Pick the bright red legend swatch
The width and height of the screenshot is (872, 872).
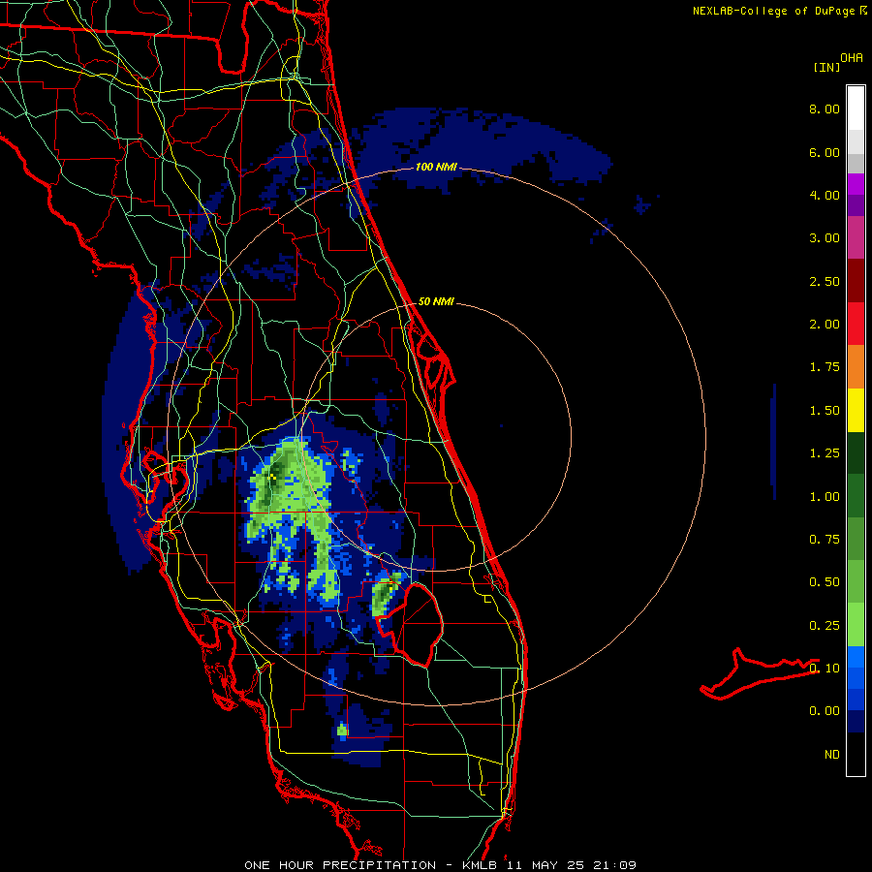tap(856, 324)
